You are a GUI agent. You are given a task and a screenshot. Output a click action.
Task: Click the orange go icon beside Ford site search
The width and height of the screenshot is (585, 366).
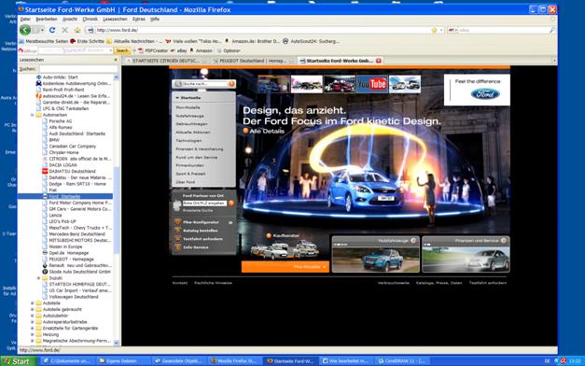231,84
